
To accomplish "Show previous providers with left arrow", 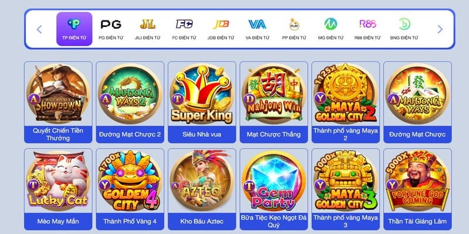I will (x=39, y=29).
